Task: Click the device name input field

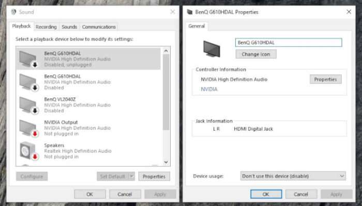Action: (x=289, y=43)
